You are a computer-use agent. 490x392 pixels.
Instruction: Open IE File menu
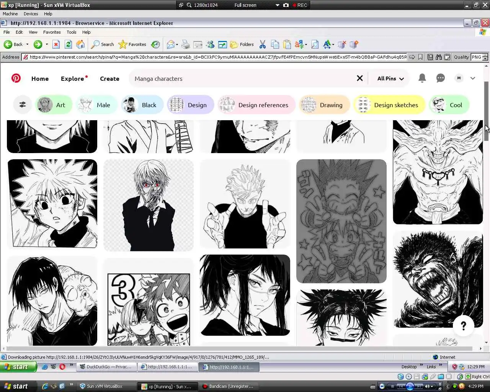coord(7,32)
